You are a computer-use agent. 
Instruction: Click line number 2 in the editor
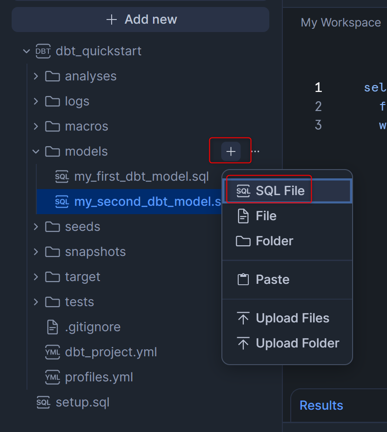coord(318,106)
